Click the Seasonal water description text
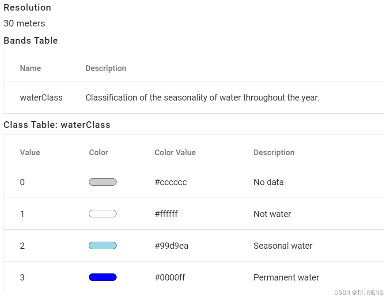Screen dimensions: 390x299 [283, 246]
